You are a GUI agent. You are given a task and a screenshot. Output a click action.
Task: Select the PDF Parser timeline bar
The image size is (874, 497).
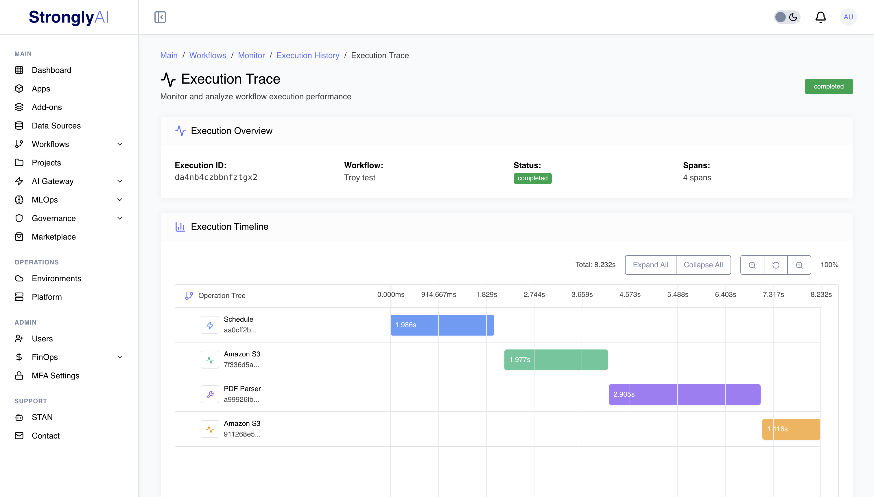(684, 394)
